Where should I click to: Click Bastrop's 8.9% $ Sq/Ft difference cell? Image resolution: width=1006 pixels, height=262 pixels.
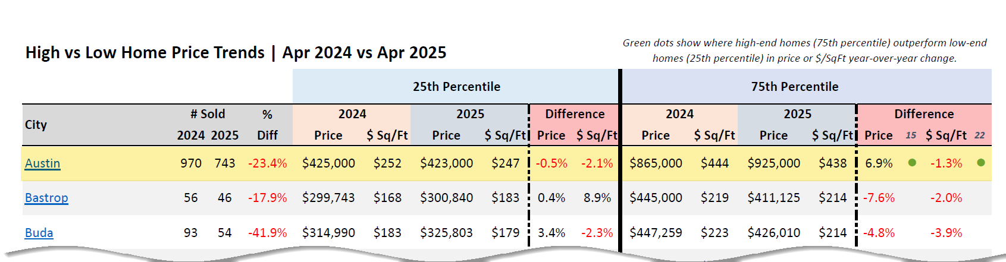click(597, 198)
